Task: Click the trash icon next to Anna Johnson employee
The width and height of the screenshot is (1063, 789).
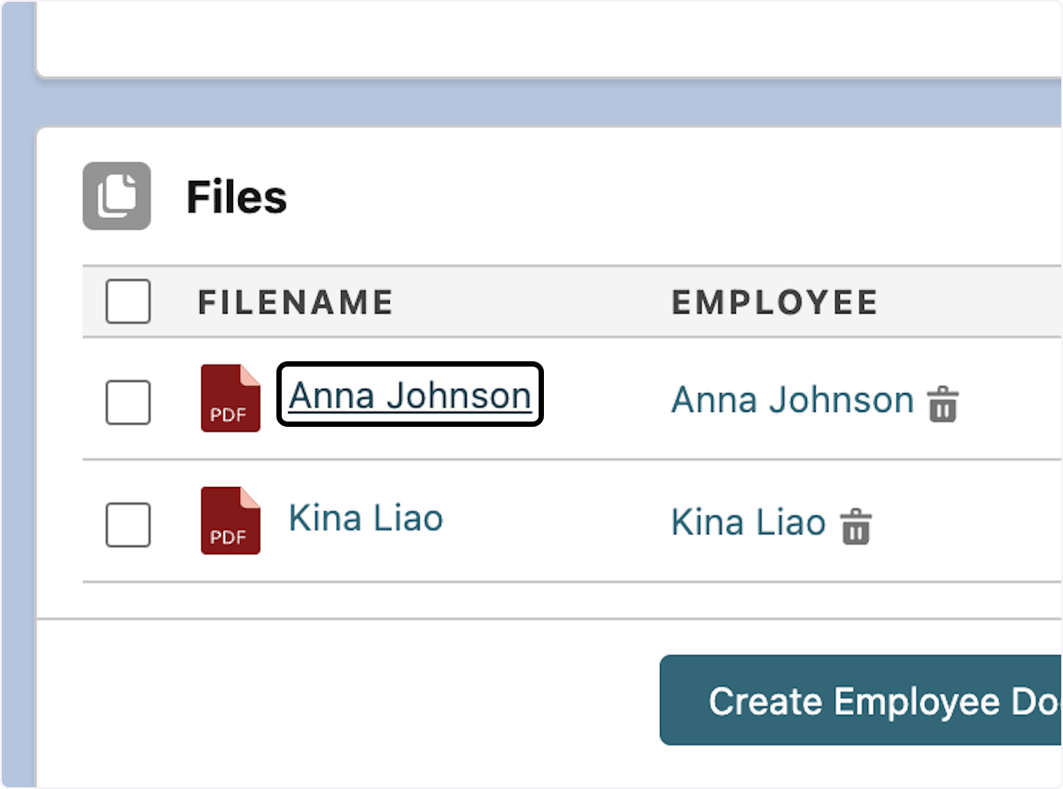Action: click(x=944, y=405)
